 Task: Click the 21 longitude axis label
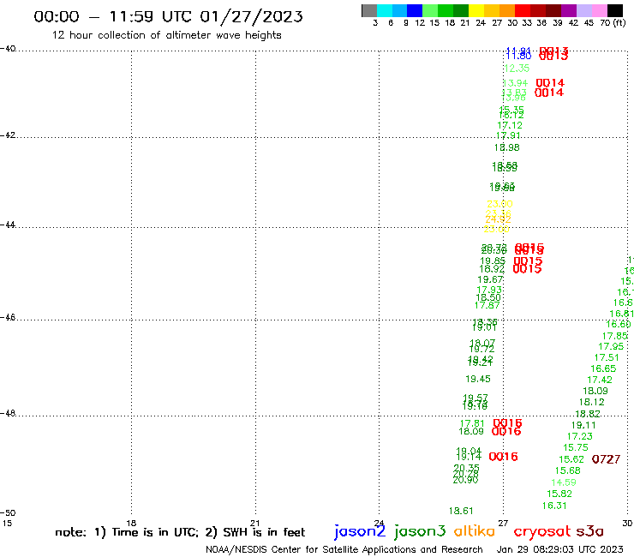[x=254, y=523]
